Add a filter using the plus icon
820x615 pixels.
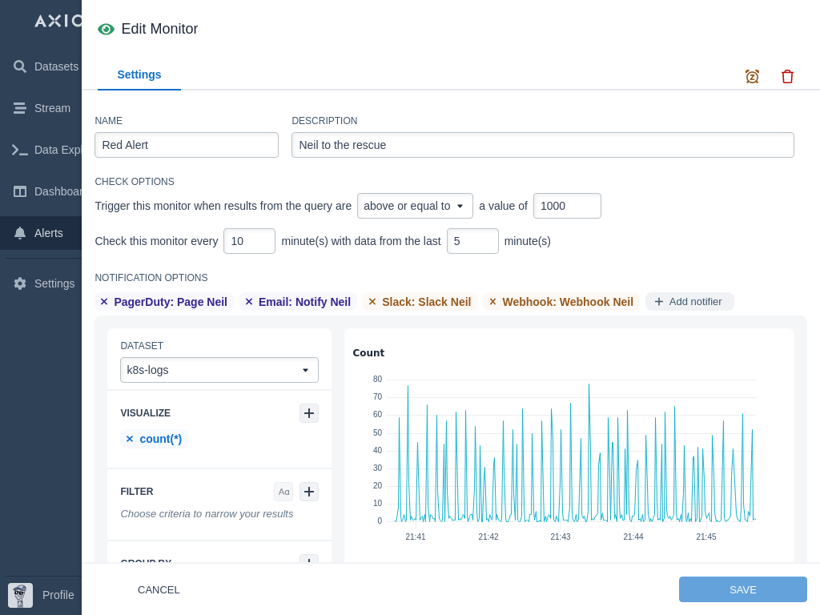coord(309,492)
